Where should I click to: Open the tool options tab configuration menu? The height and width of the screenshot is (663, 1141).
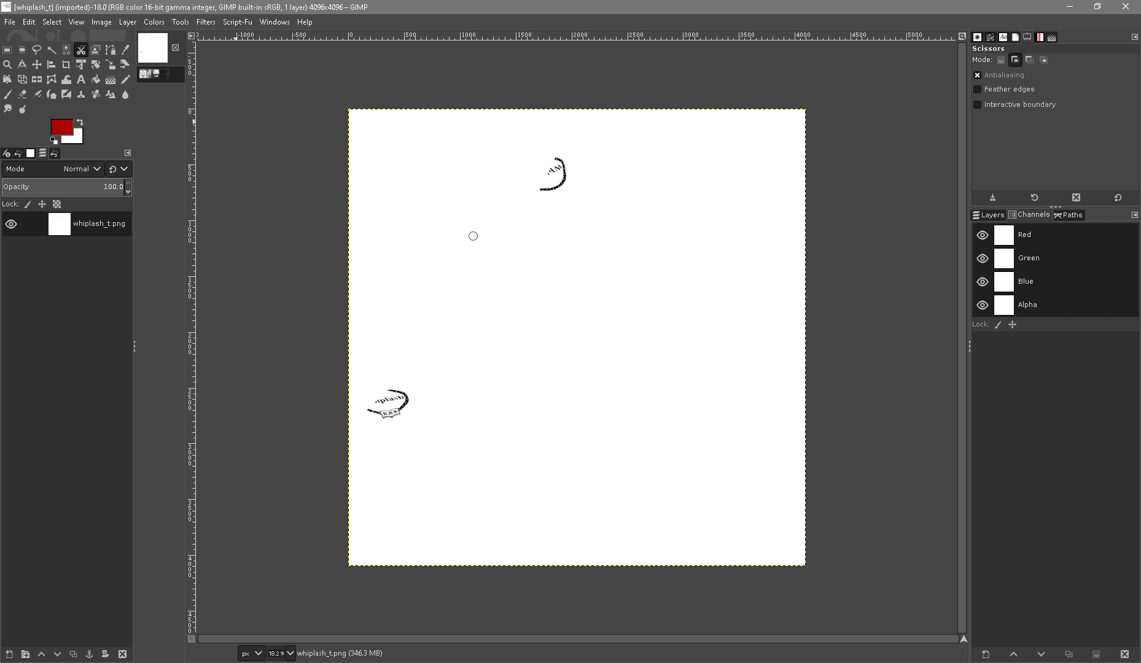point(1134,37)
